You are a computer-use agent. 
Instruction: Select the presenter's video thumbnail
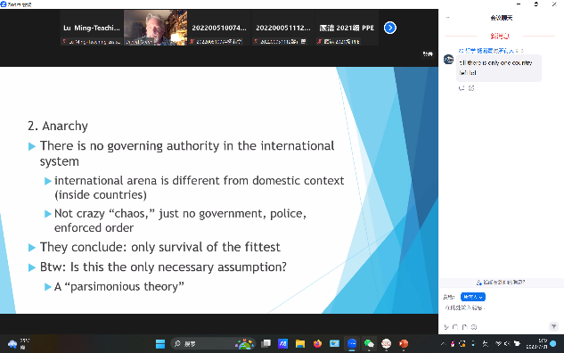tap(155, 28)
